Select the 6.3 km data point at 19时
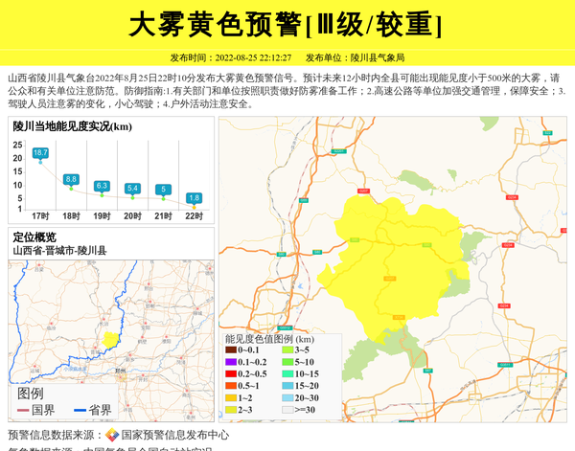The width and height of the screenshot is (575, 451). (102, 185)
